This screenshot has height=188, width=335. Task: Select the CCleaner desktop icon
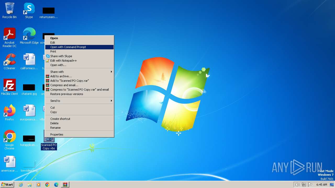9,61
